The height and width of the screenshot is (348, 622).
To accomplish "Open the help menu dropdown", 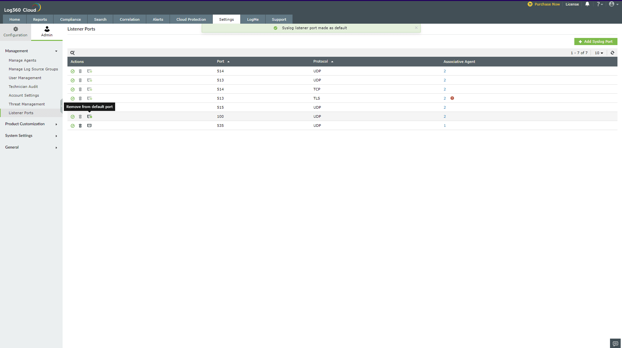I will click(600, 4).
